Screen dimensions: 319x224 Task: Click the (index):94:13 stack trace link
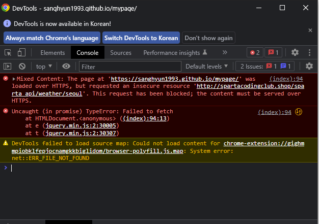pyautogui.click(x=145, y=118)
